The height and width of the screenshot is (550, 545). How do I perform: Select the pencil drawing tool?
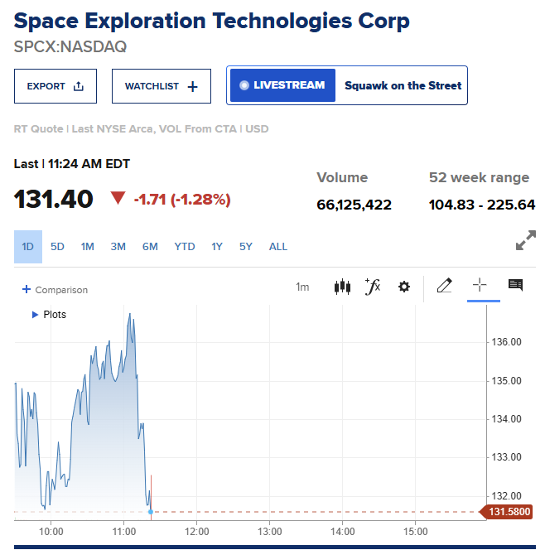(x=444, y=285)
